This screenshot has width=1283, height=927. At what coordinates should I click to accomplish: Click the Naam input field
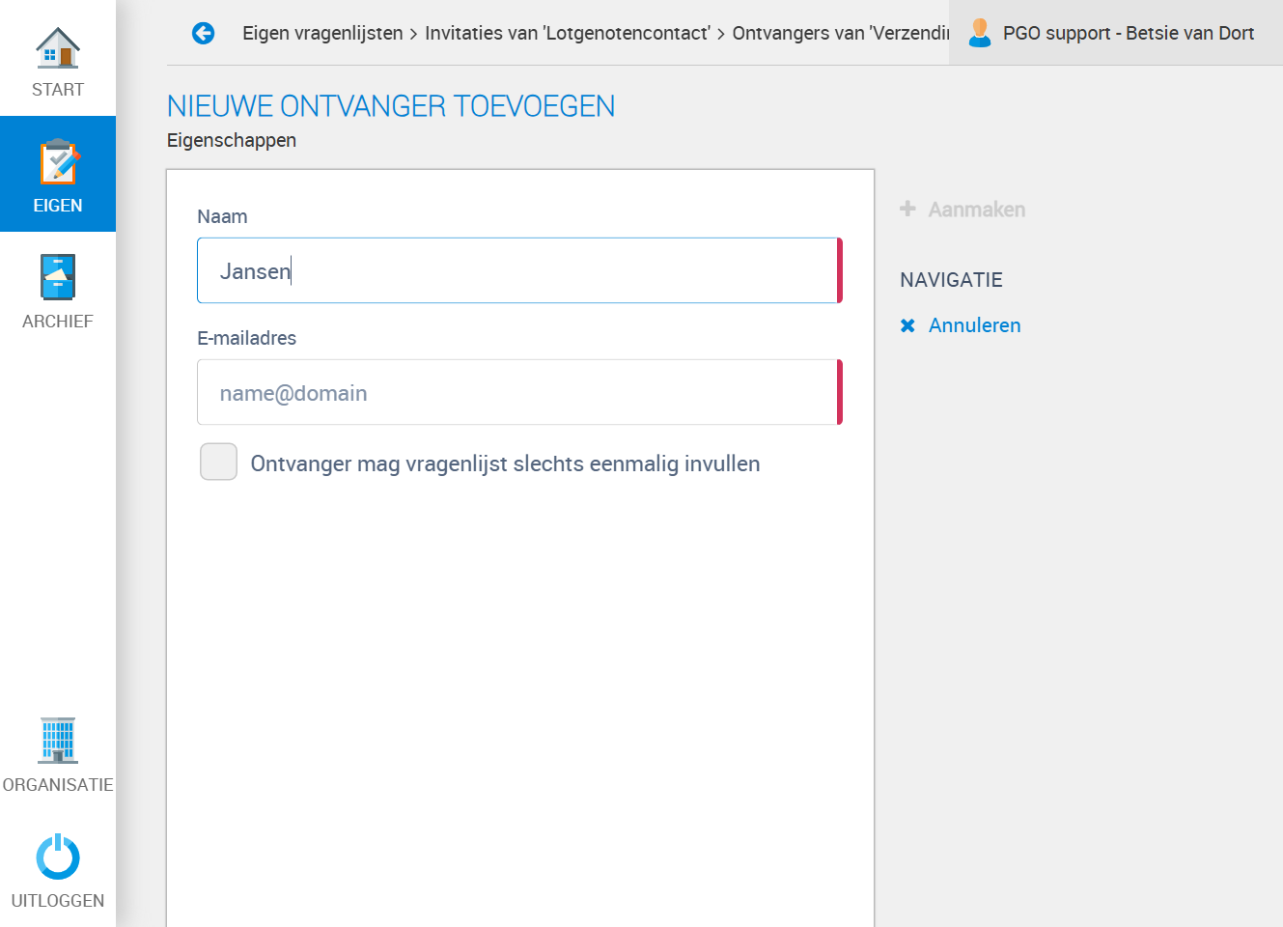coord(519,270)
